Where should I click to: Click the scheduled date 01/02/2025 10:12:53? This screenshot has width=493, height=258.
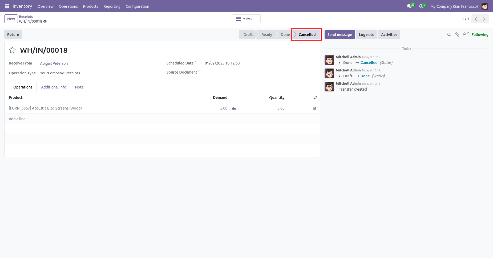[222, 63]
